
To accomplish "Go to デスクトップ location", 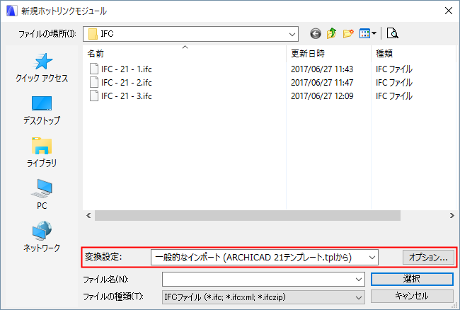I will coord(42,110).
